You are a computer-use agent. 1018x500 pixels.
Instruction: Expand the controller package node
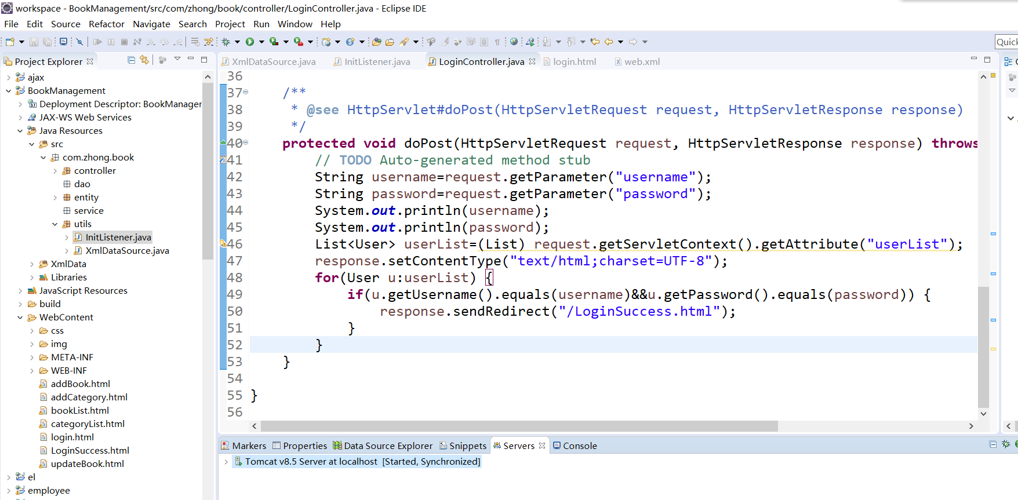(55, 171)
